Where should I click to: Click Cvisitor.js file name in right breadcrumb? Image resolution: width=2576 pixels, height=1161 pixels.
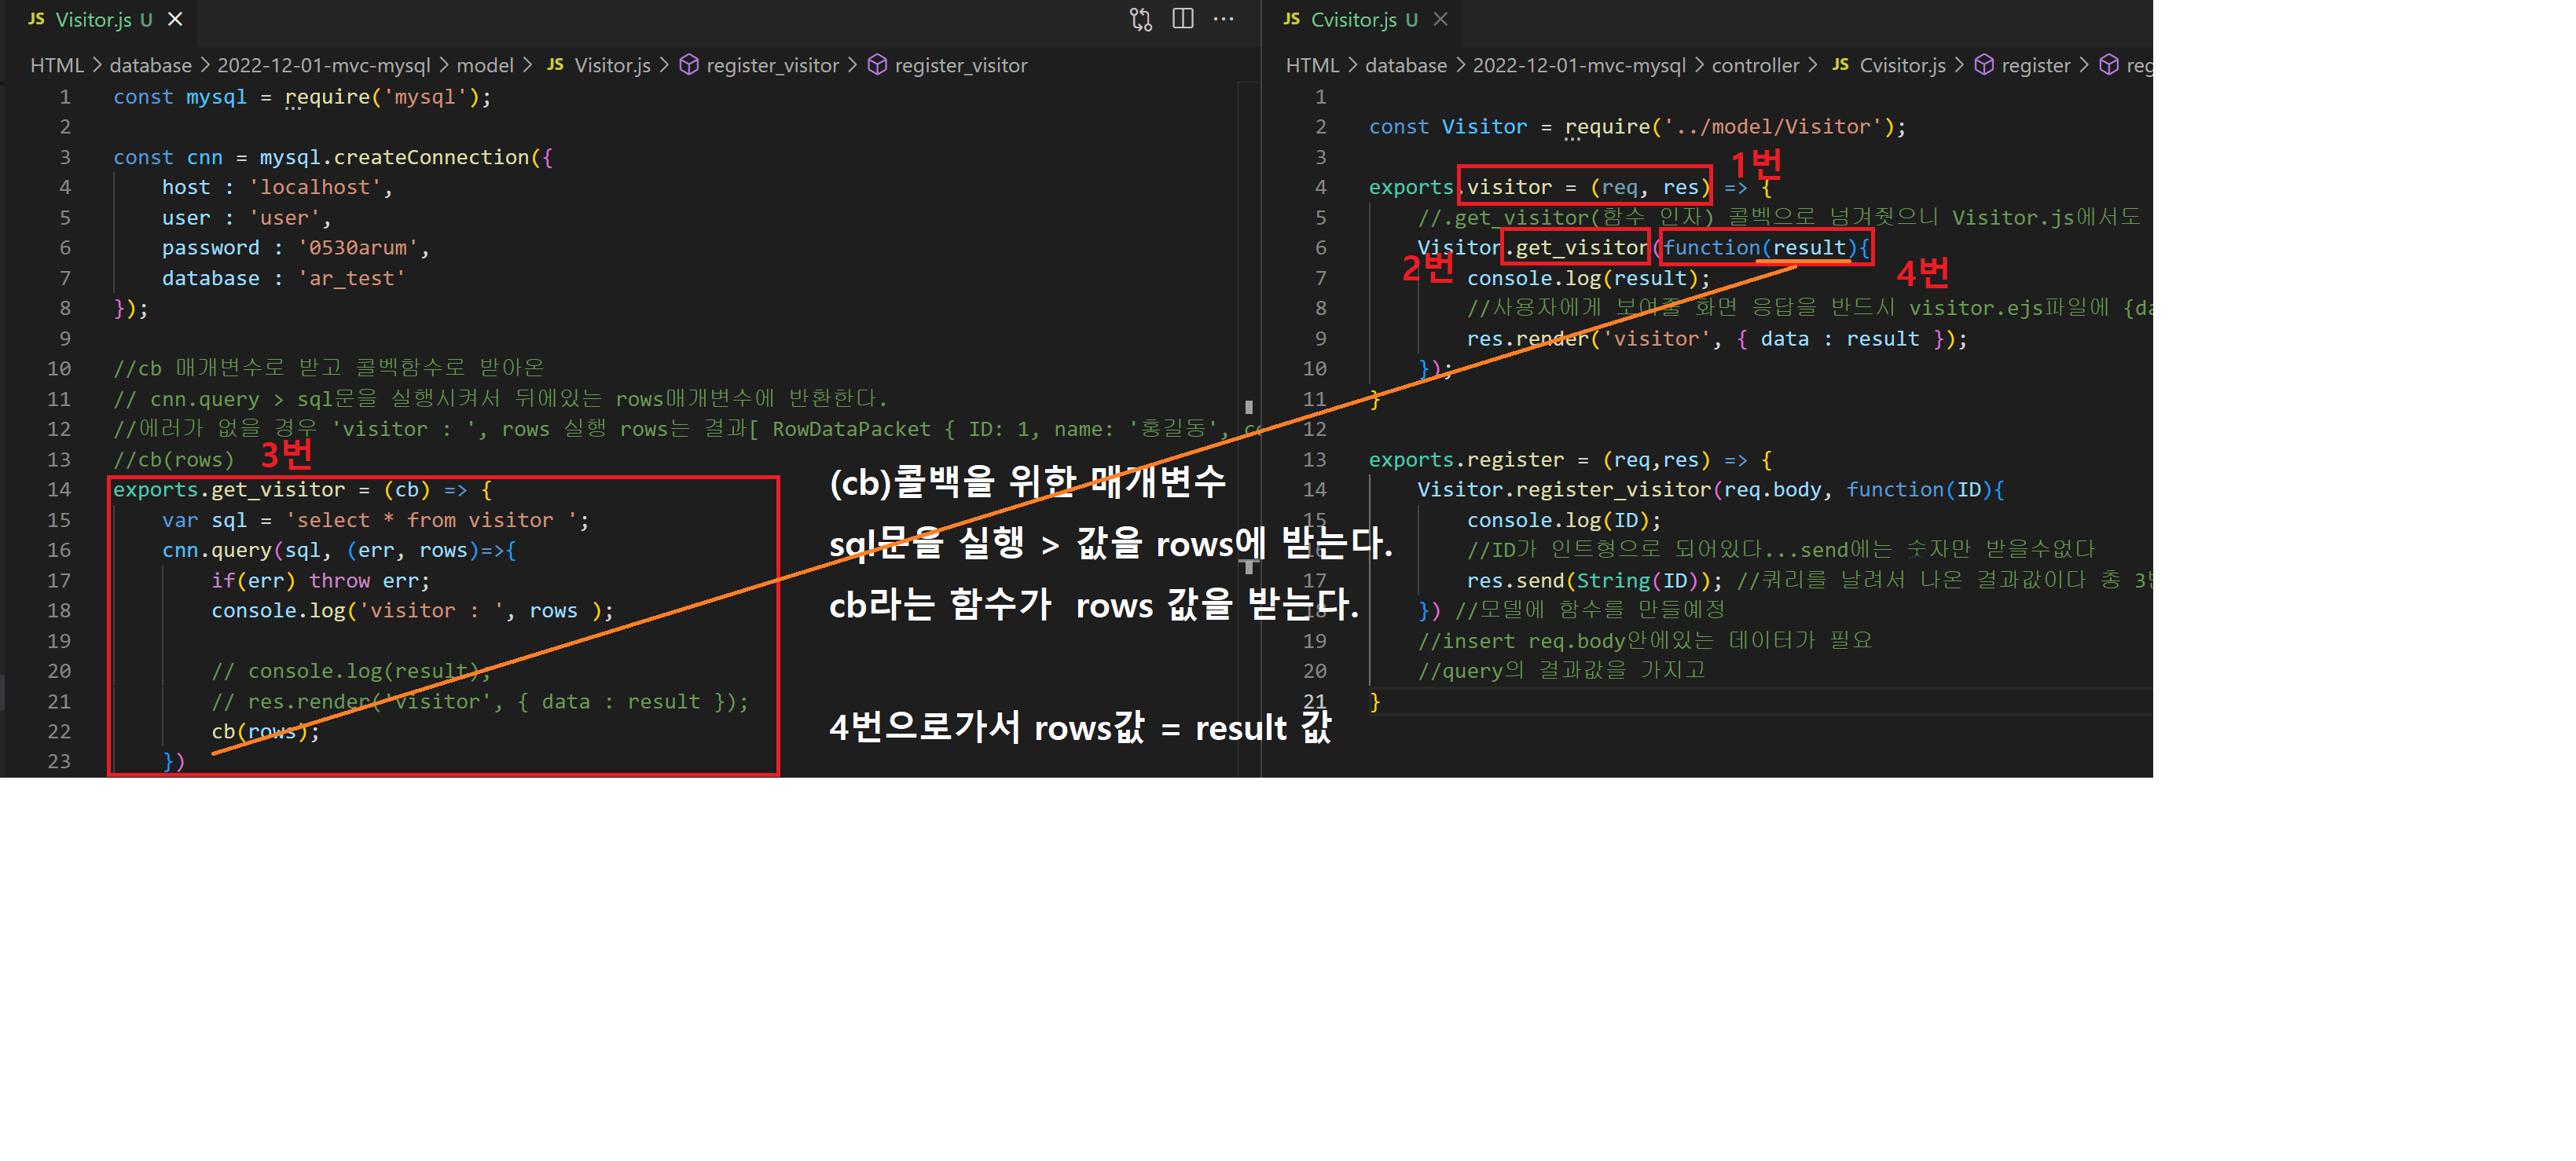pos(1902,65)
